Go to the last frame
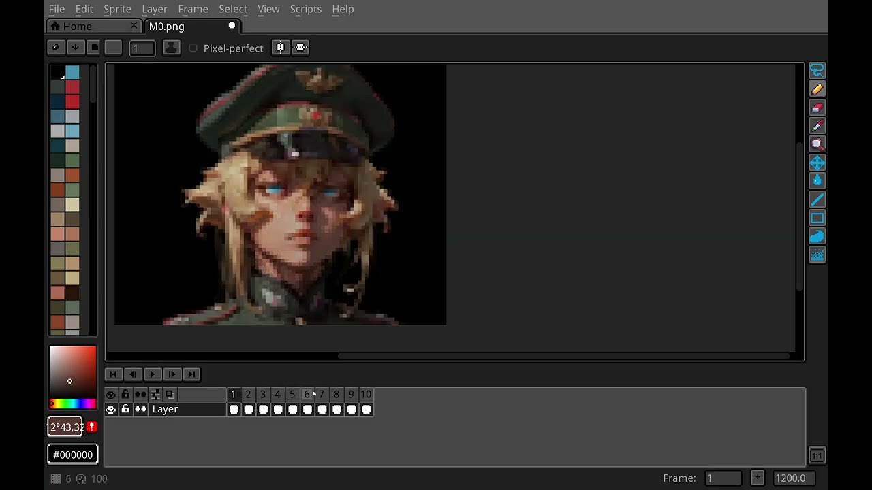The image size is (872, 490). click(191, 374)
